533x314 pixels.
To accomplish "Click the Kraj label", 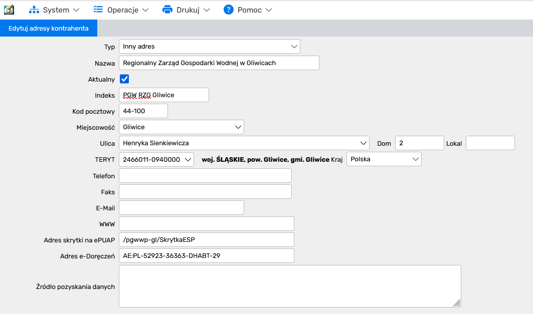I will (x=336, y=160).
